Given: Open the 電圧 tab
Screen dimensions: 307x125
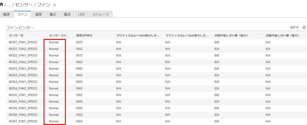Looking at the screenshot, I should (53, 14).
